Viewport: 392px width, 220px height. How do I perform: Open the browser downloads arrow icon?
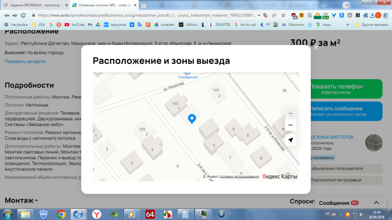[372, 15]
